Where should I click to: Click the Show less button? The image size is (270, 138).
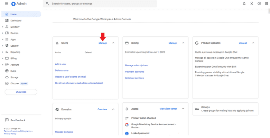(21, 92)
